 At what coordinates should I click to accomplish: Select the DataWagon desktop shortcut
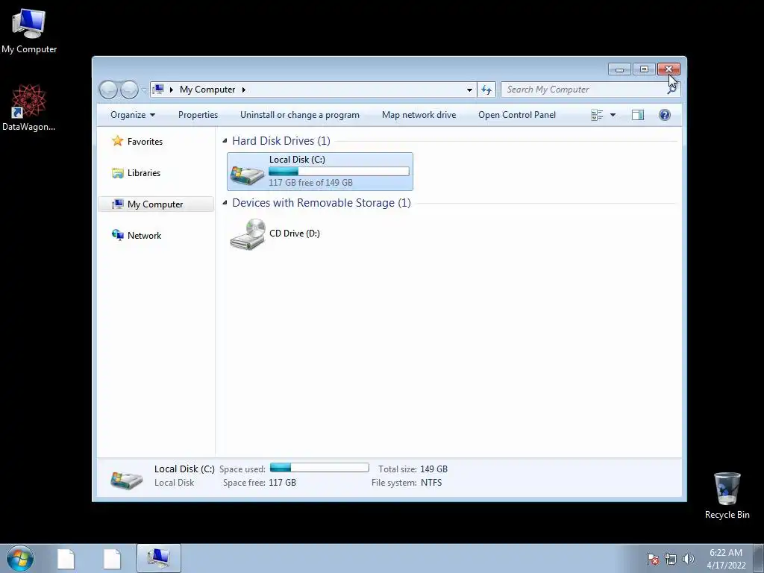(29, 107)
